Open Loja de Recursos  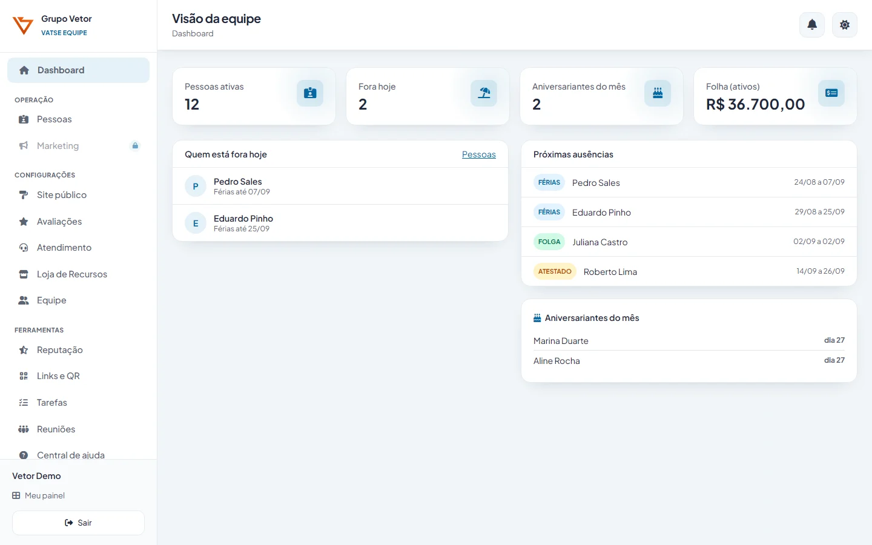pos(78,274)
